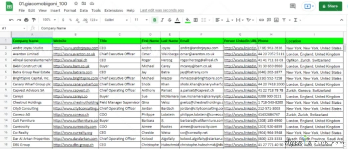
Task: Click the move to folder icon
Action: click(84, 4)
